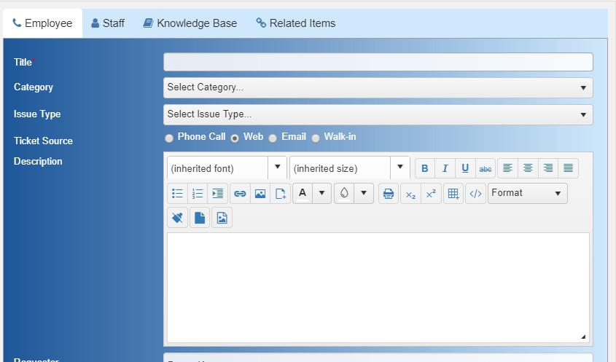Insert a hyperlink using the chain icon

pos(240,193)
